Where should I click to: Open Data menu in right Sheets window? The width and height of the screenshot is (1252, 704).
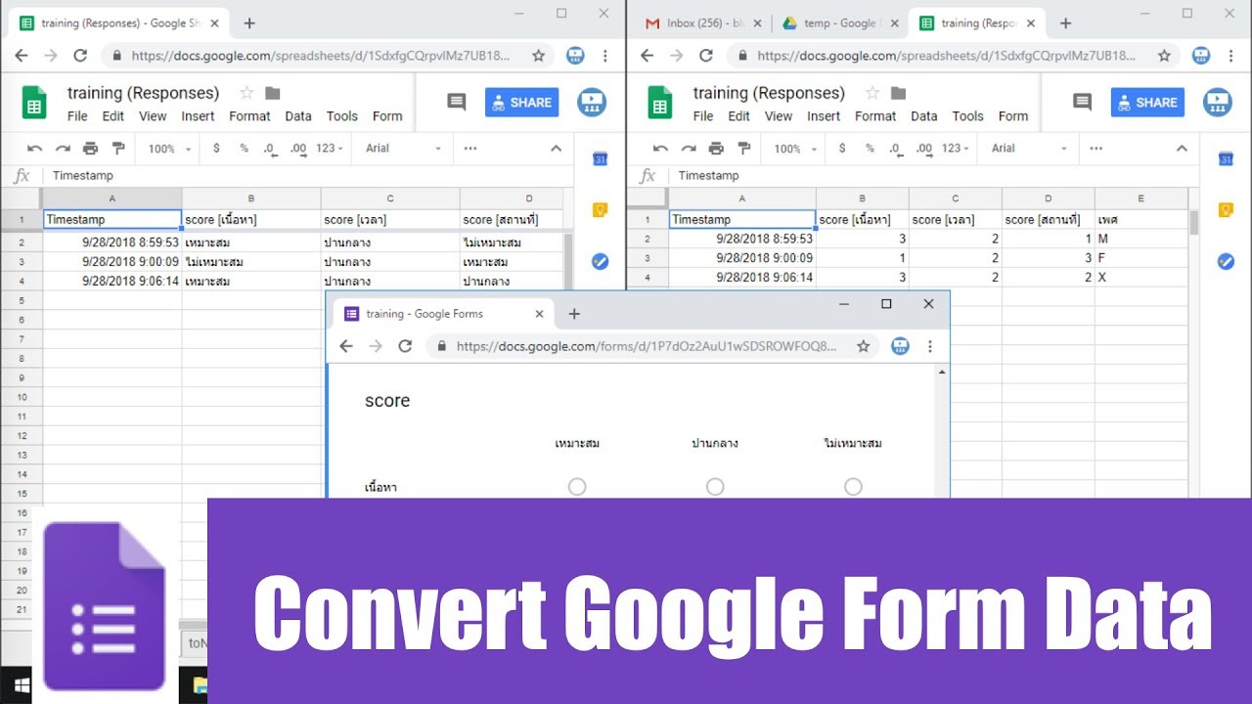(924, 116)
